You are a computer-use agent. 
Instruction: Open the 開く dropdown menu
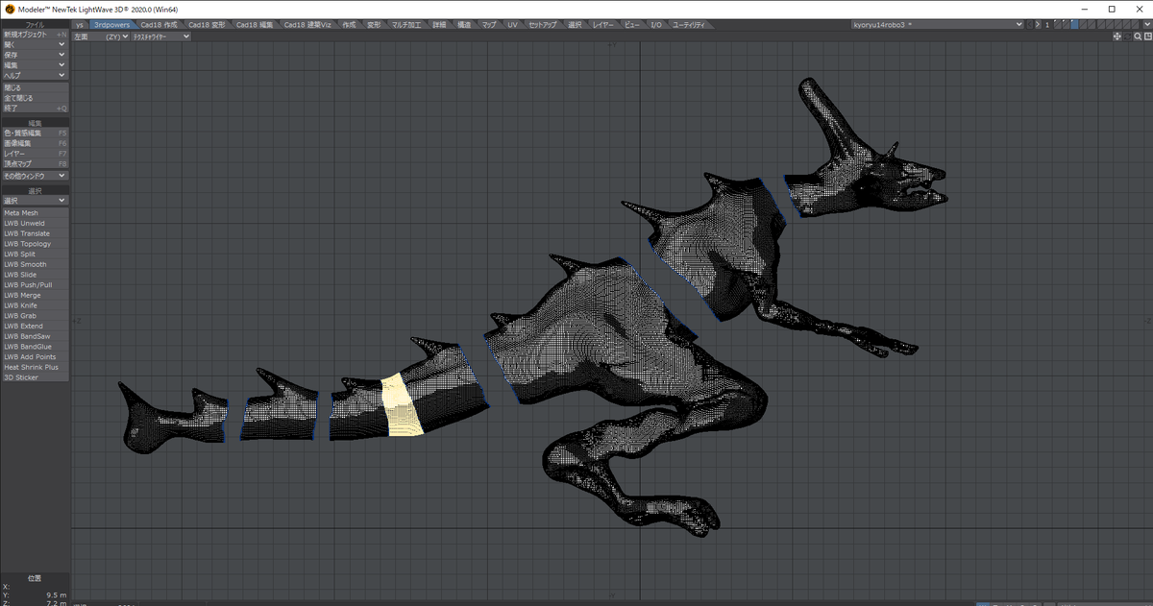coord(35,44)
